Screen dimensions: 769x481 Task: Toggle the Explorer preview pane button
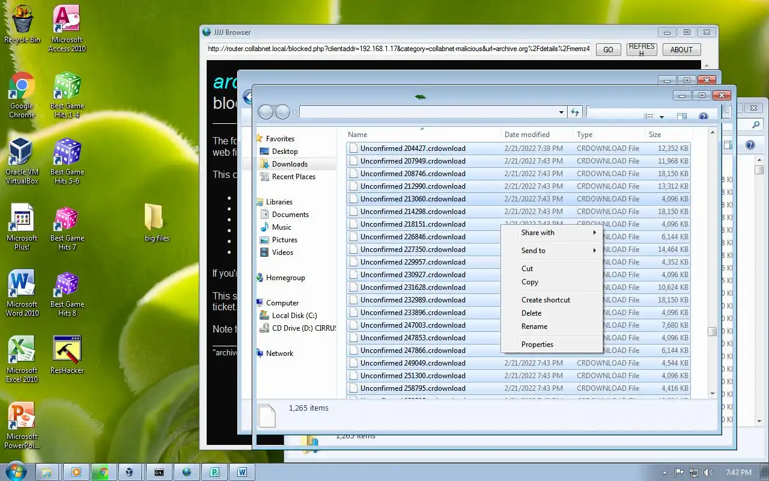681,117
